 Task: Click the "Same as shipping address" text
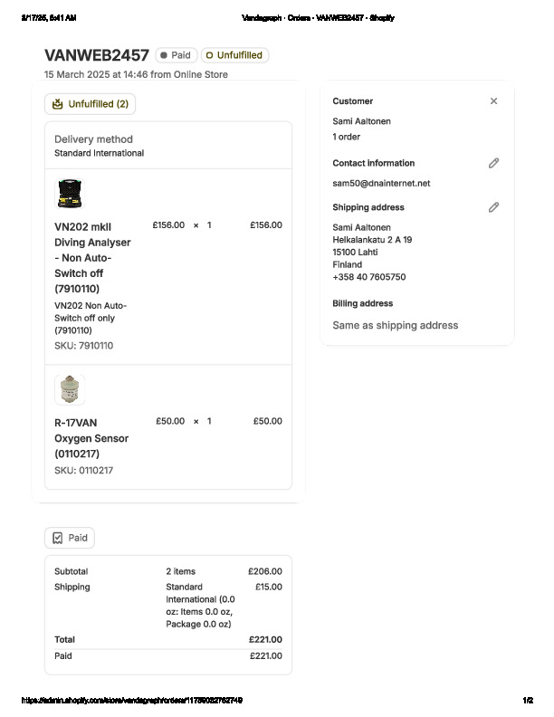395,325
